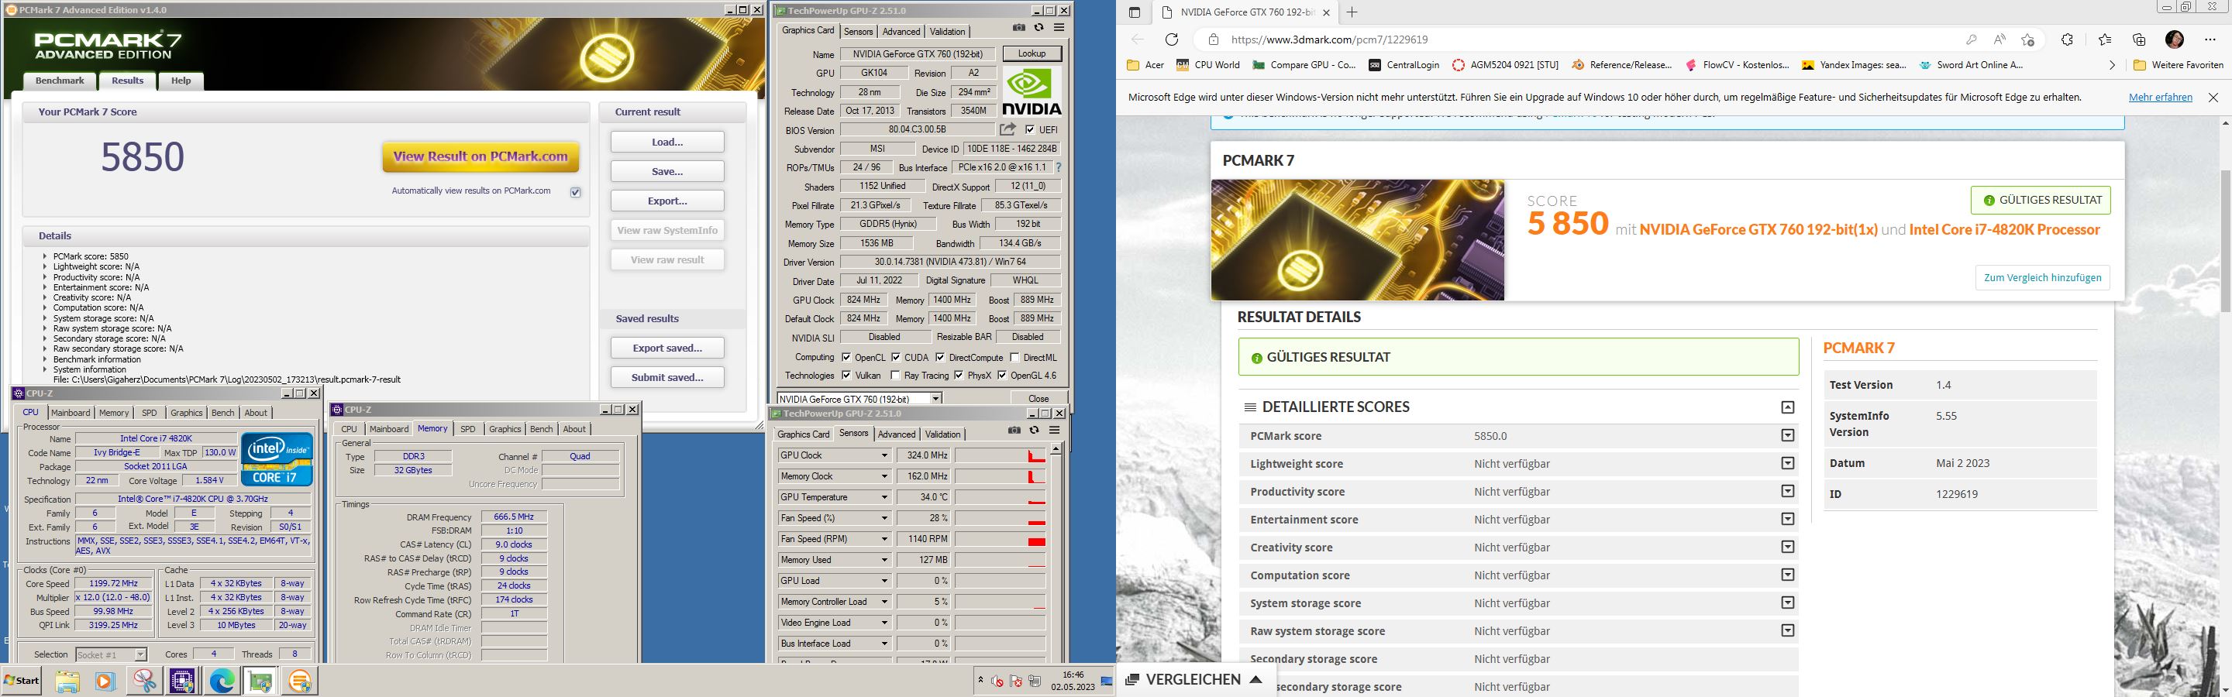Click the Edge profile avatar

[x=2174, y=39]
